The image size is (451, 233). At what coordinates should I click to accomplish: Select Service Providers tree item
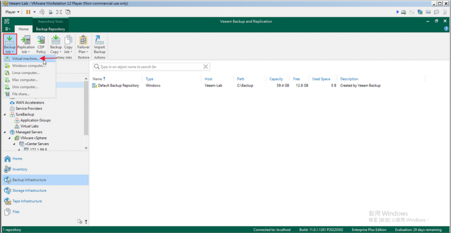point(29,108)
